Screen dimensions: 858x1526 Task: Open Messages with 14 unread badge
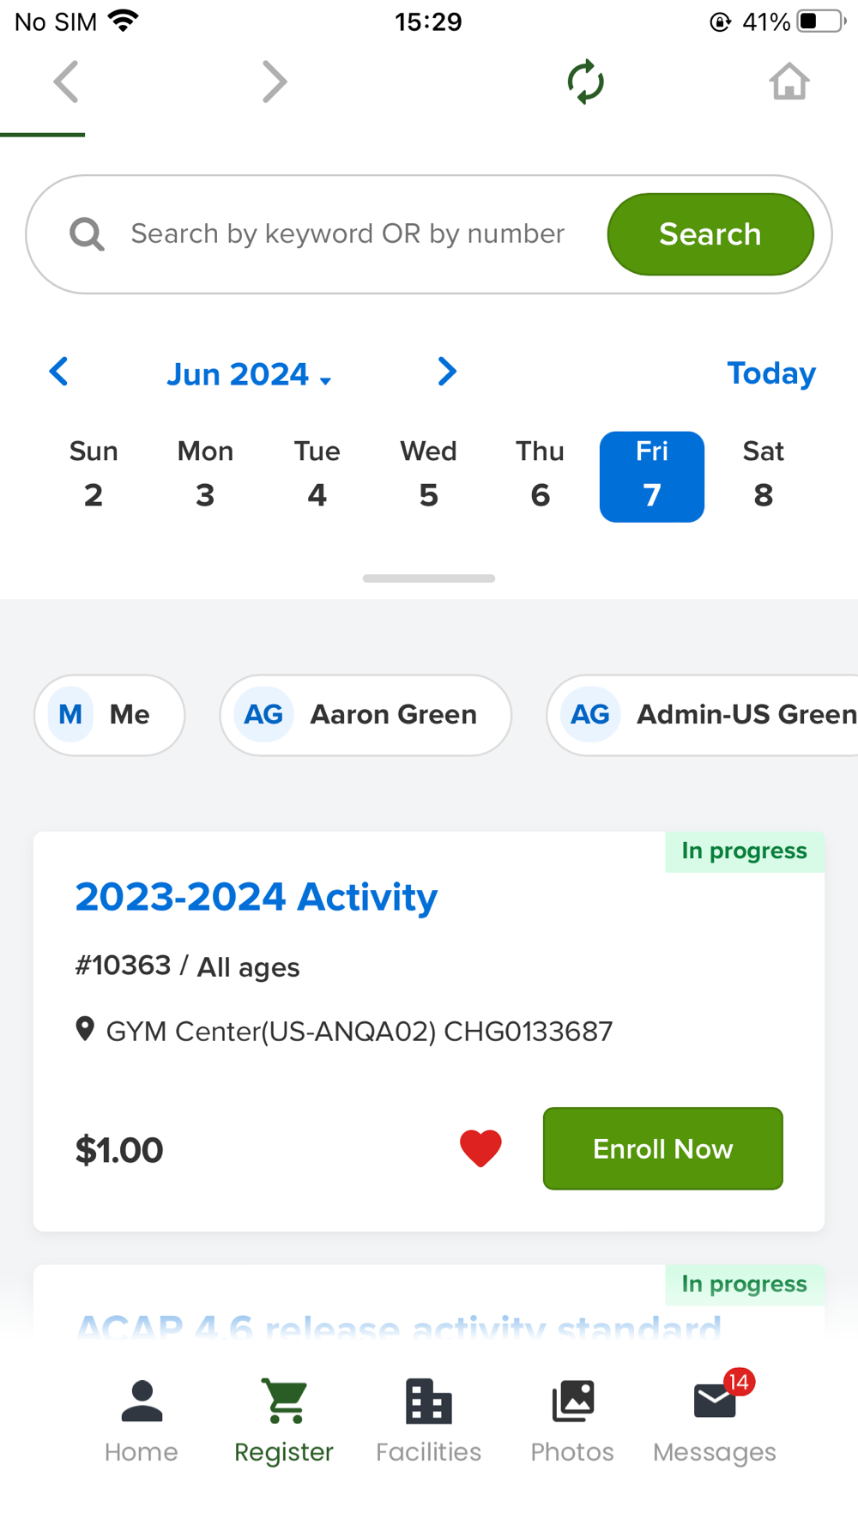tap(715, 1420)
